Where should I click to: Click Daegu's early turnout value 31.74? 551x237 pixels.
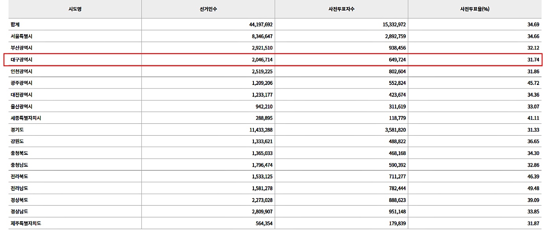point(533,60)
